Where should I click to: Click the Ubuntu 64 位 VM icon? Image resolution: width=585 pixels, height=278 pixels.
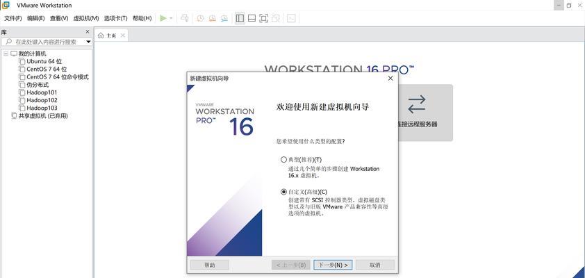[x=22, y=61]
